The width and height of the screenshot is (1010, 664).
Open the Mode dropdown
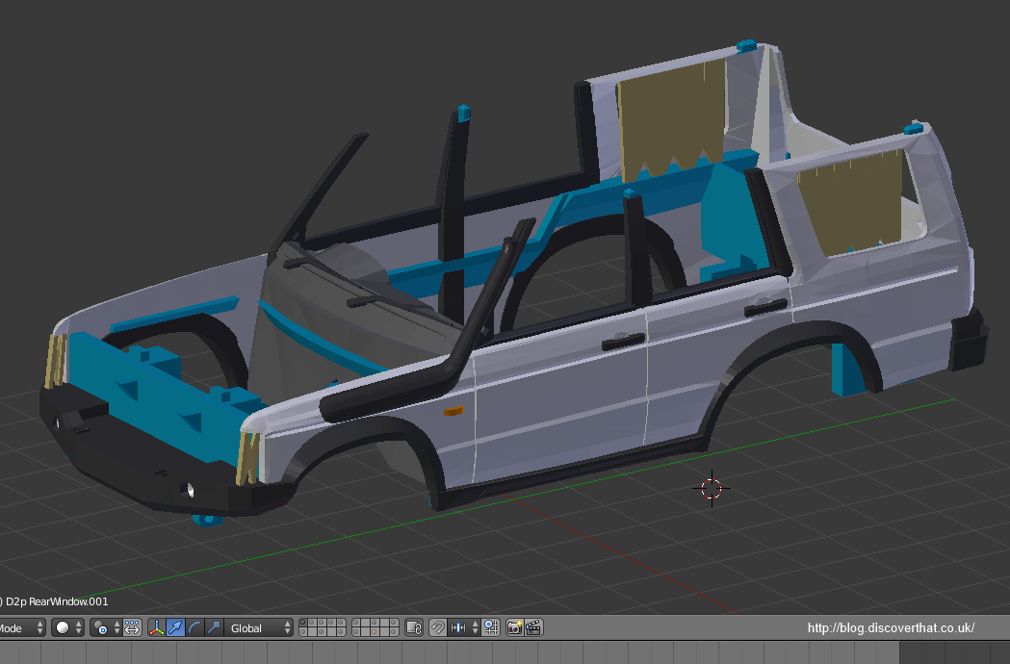point(19,627)
